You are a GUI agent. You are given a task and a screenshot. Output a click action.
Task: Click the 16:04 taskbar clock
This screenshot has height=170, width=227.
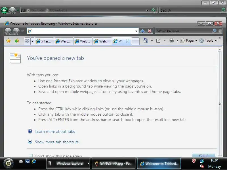214,160
